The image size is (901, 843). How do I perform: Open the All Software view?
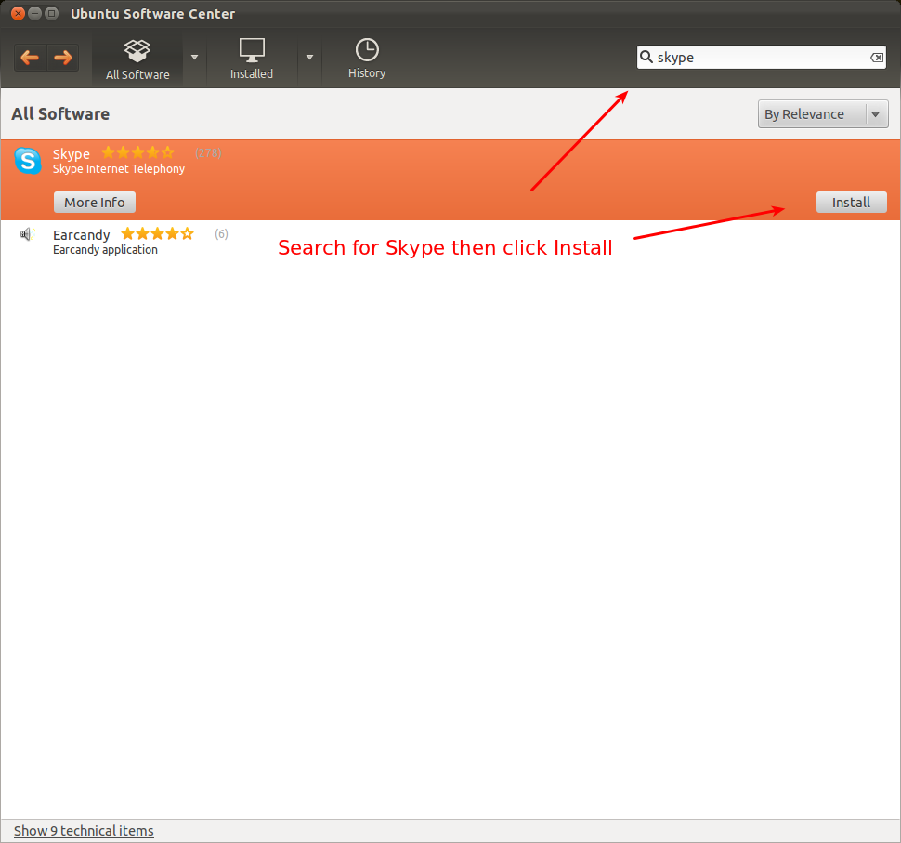137,59
